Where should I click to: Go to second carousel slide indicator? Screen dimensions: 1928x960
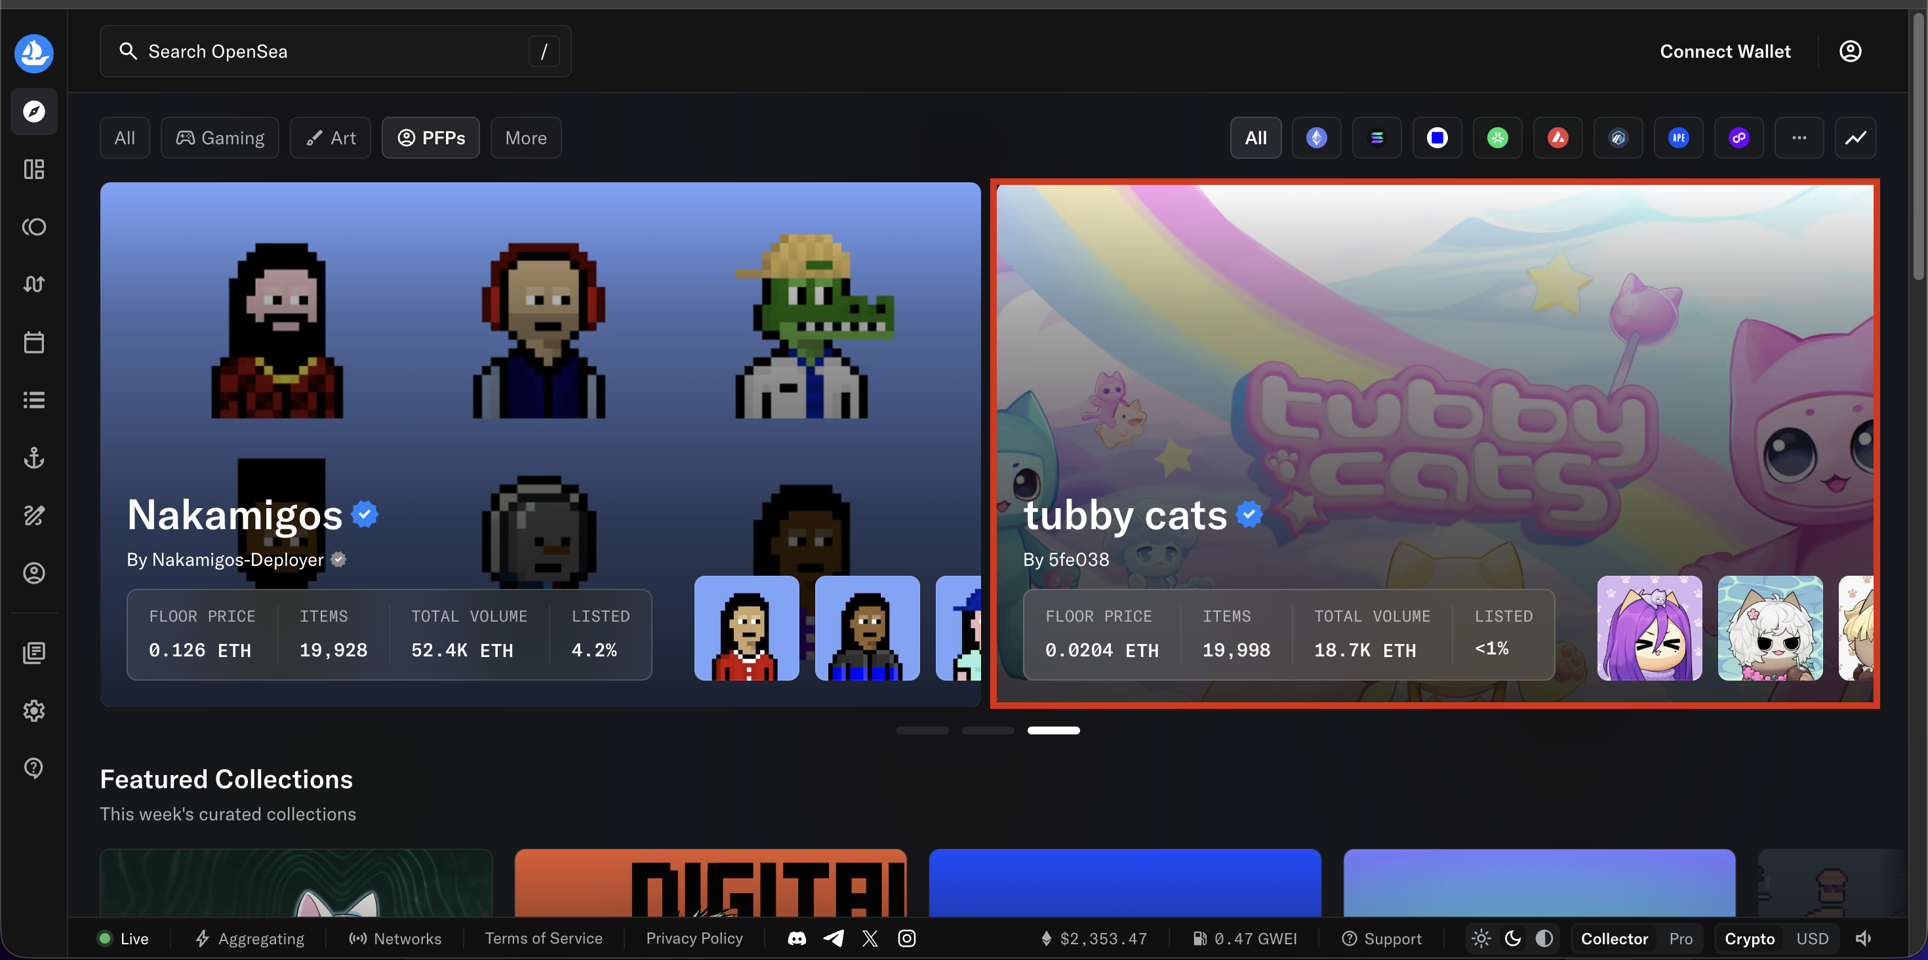[x=988, y=730]
